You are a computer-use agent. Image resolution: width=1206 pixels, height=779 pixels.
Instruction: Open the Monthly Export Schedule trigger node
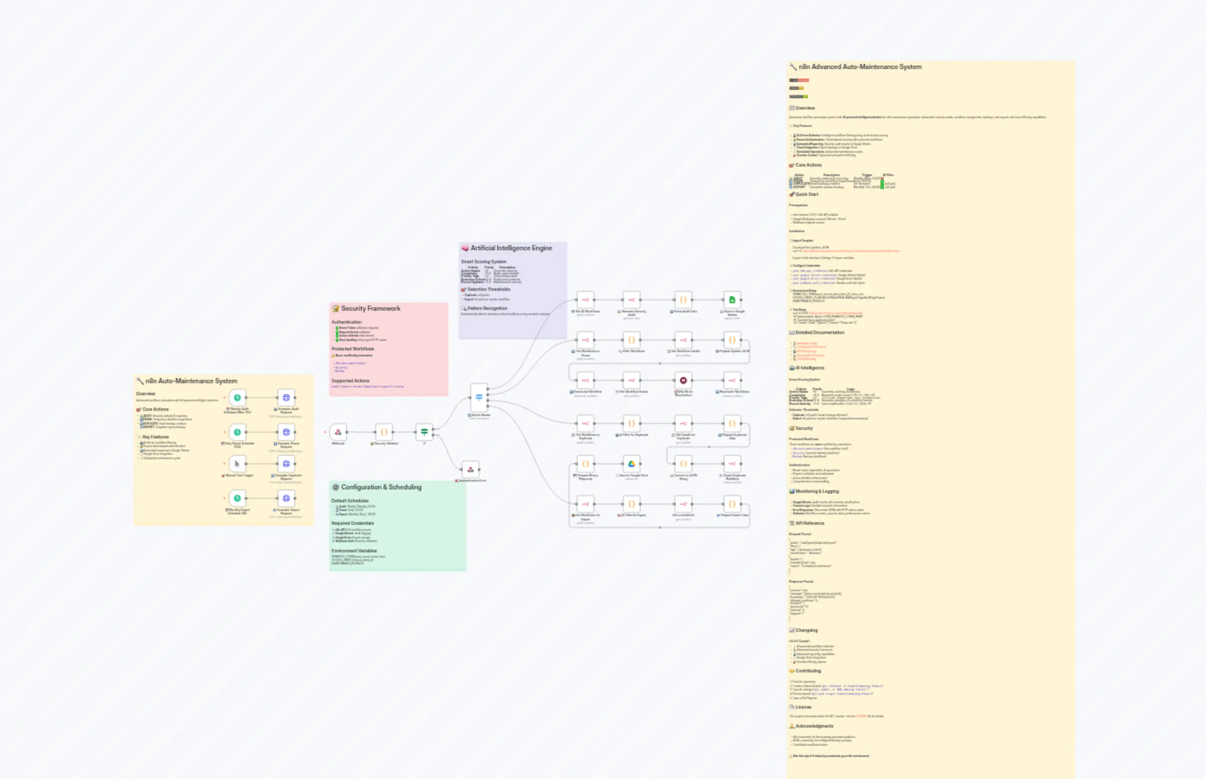click(238, 498)
